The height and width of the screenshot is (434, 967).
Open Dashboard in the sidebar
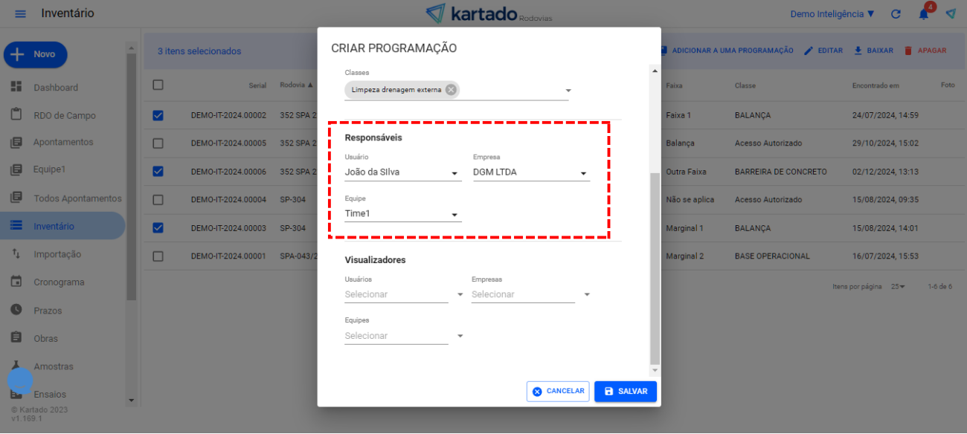pyautogui.click(x=55, y=88)
